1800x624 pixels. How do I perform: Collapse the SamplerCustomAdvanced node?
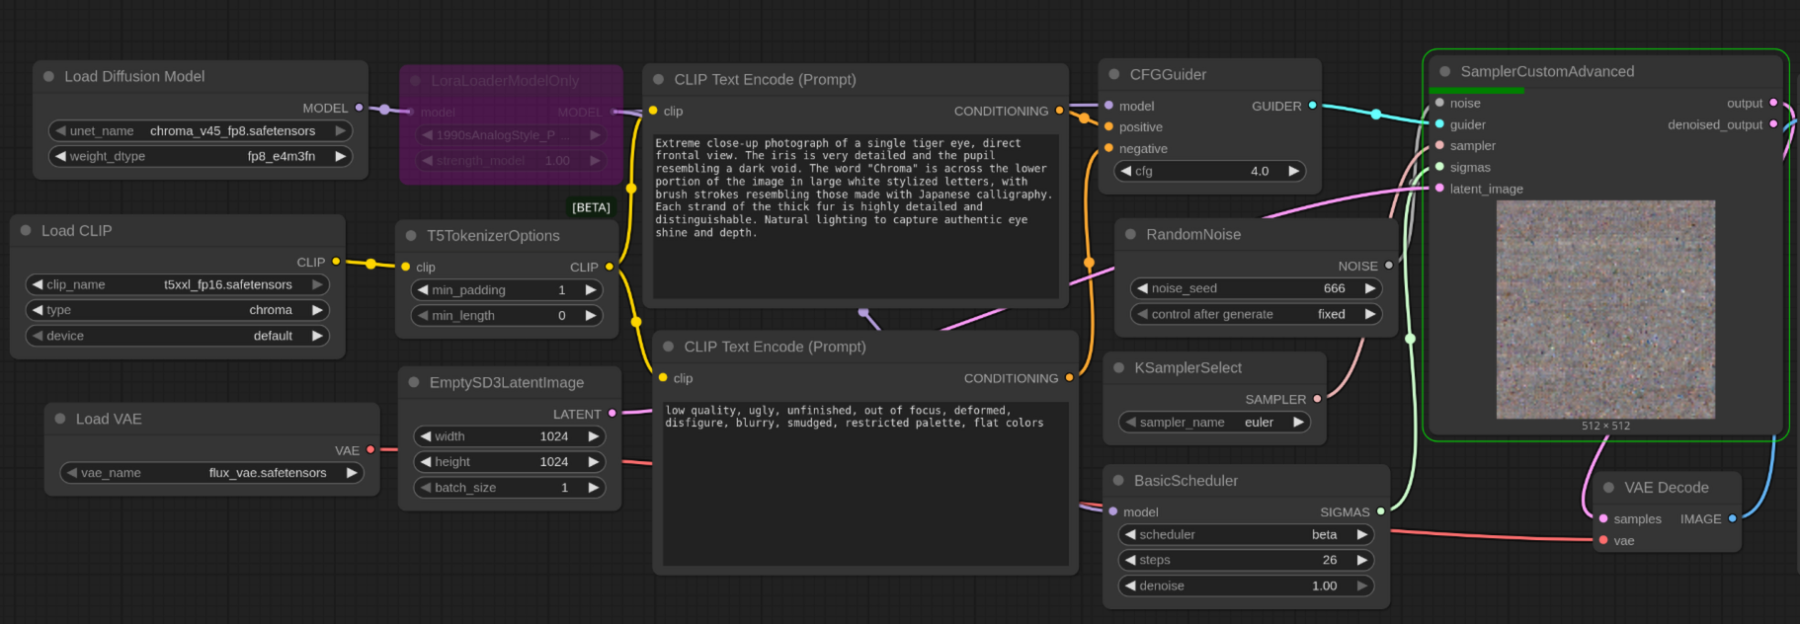click(x=1444, y=71)
